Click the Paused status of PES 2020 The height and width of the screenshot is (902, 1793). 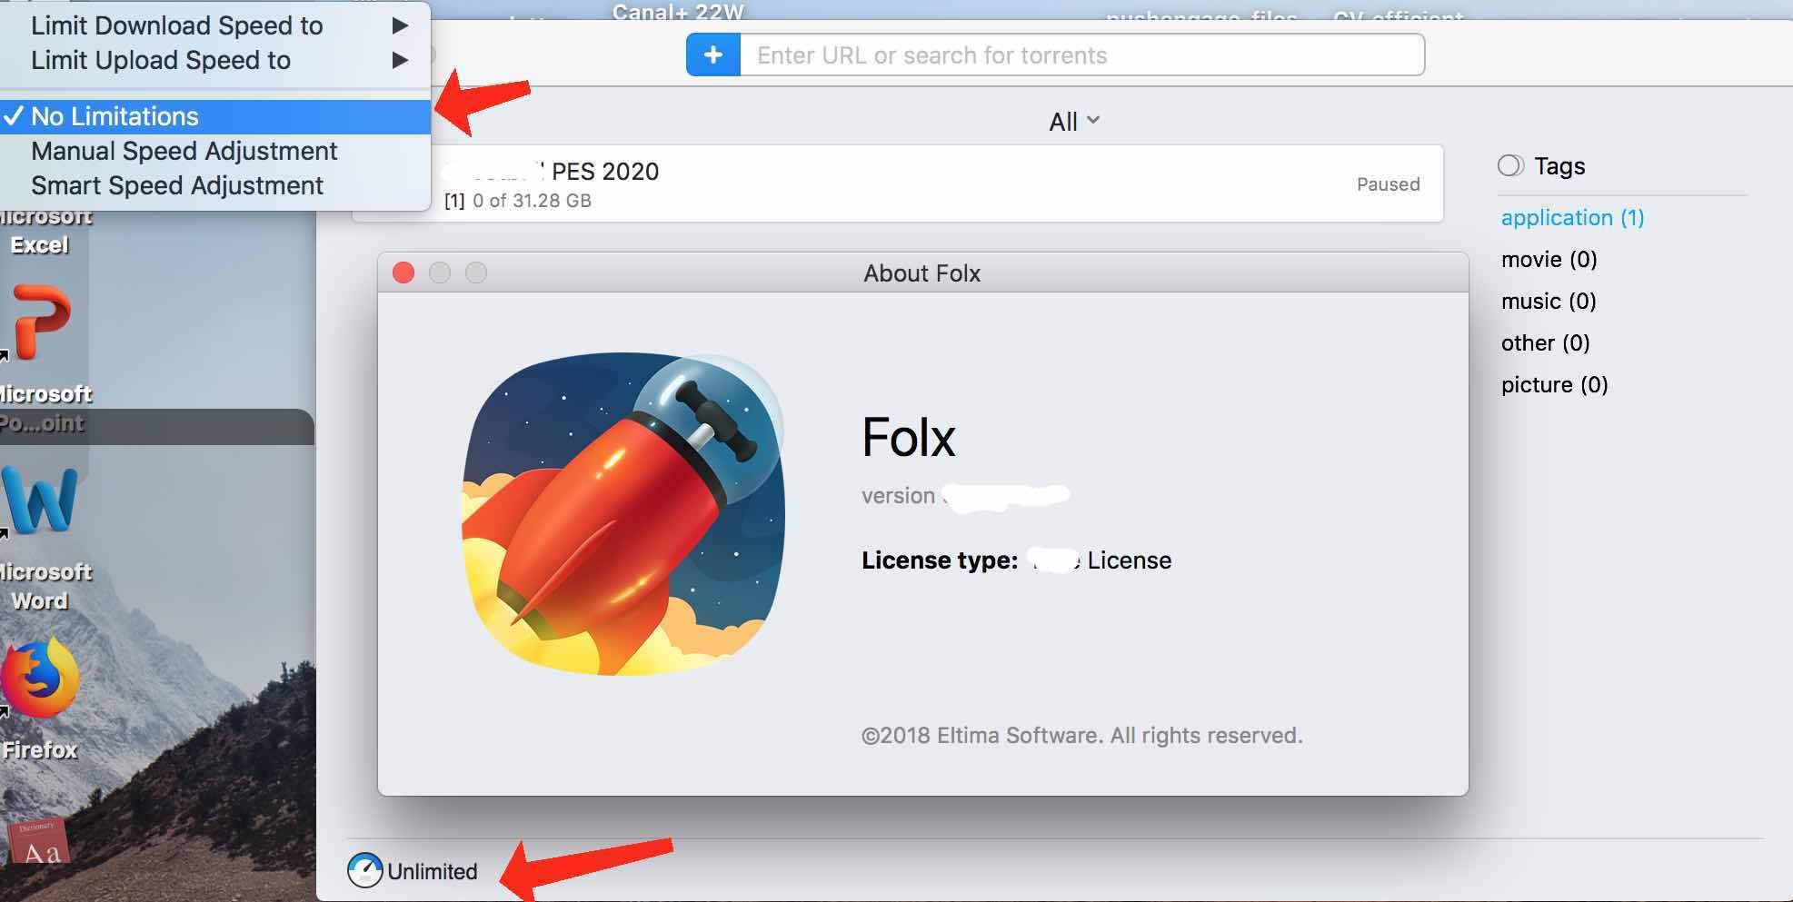coord(1388,184)
